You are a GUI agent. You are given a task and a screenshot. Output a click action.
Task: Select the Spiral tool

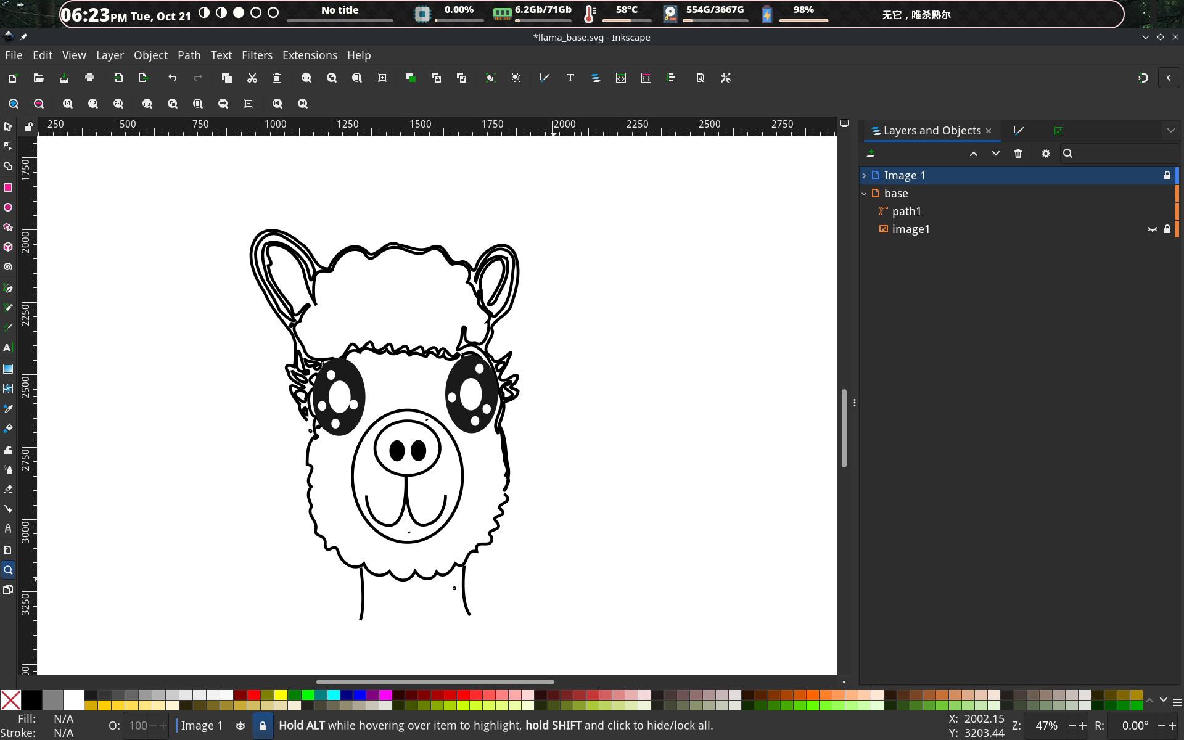[x=8, y=267]
